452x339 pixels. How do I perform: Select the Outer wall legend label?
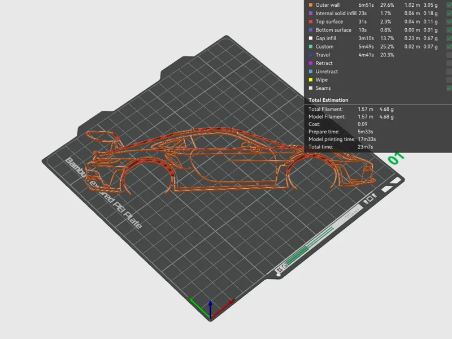click(328, 5)
